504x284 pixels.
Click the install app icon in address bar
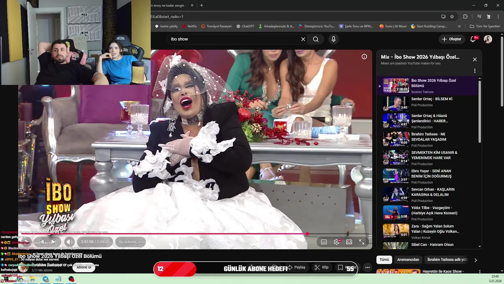443,17
